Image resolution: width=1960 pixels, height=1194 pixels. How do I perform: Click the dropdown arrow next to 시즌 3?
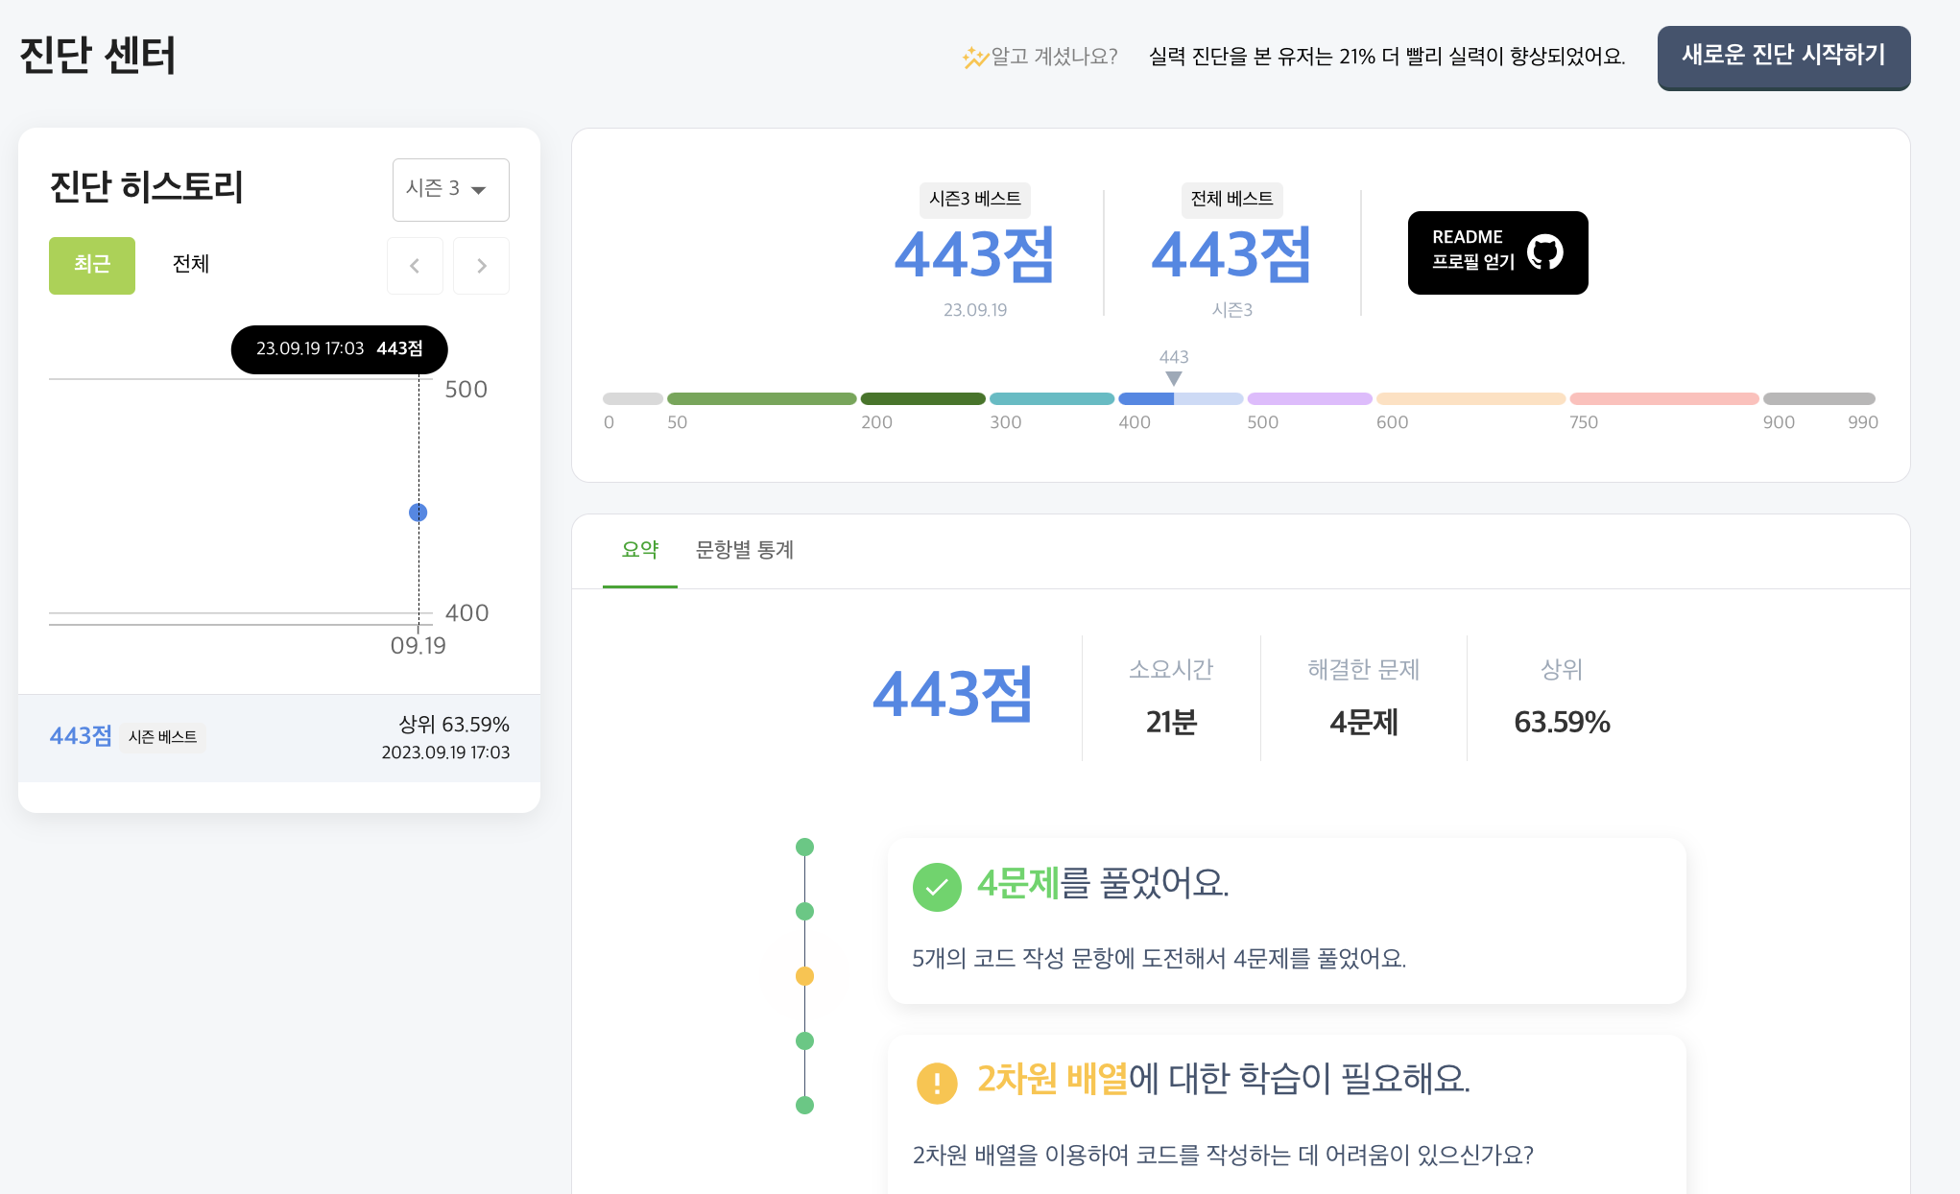(x=478, y=190)
